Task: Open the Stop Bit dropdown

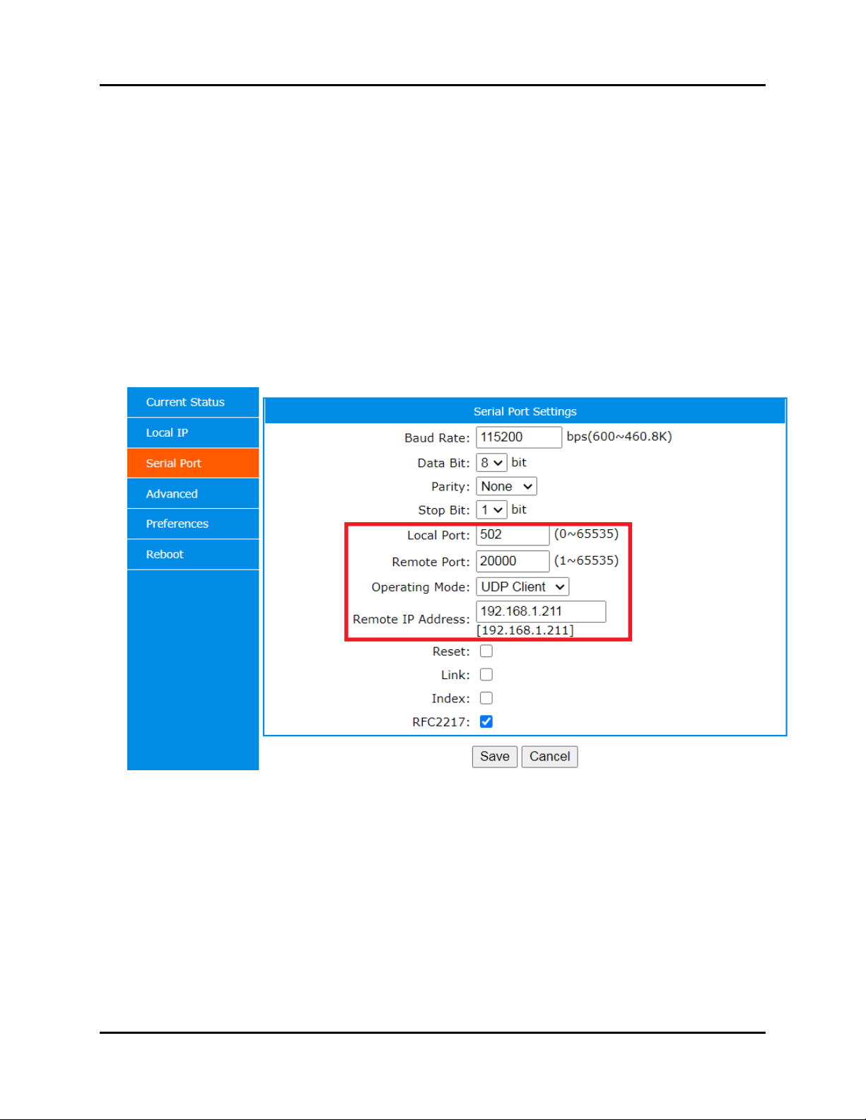Action: click(x=491, y=509)
